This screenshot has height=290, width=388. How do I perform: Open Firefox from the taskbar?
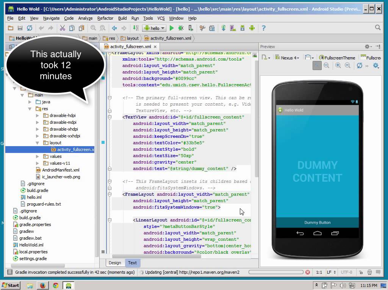(42, 285)
